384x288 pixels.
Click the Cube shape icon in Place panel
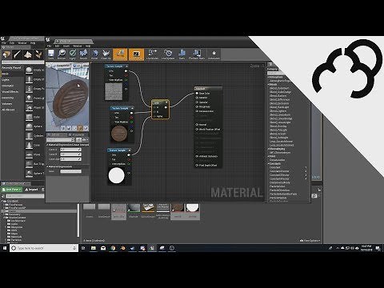[x=29, y=117]
